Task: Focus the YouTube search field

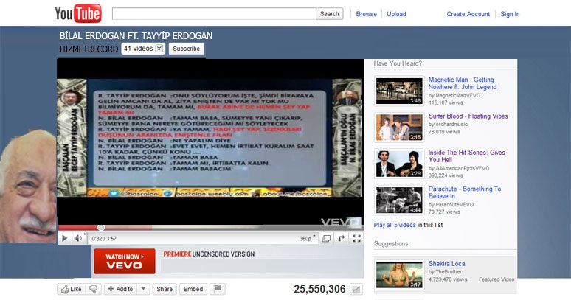Action: (x=214, y=14)
